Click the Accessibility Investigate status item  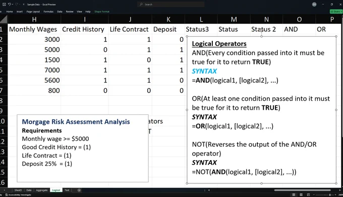point(18,195)
